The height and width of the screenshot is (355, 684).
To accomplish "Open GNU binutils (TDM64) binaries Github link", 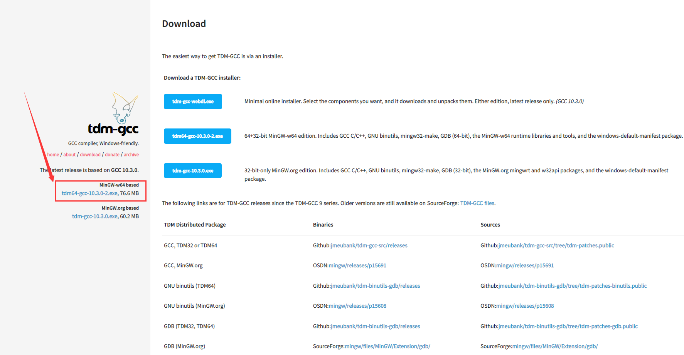I will tap(376, 286).
